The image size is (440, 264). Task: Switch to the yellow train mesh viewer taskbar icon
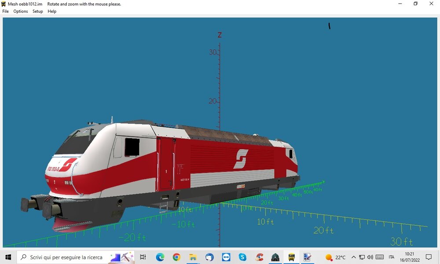pyautogui.click(x=292, y=257)
